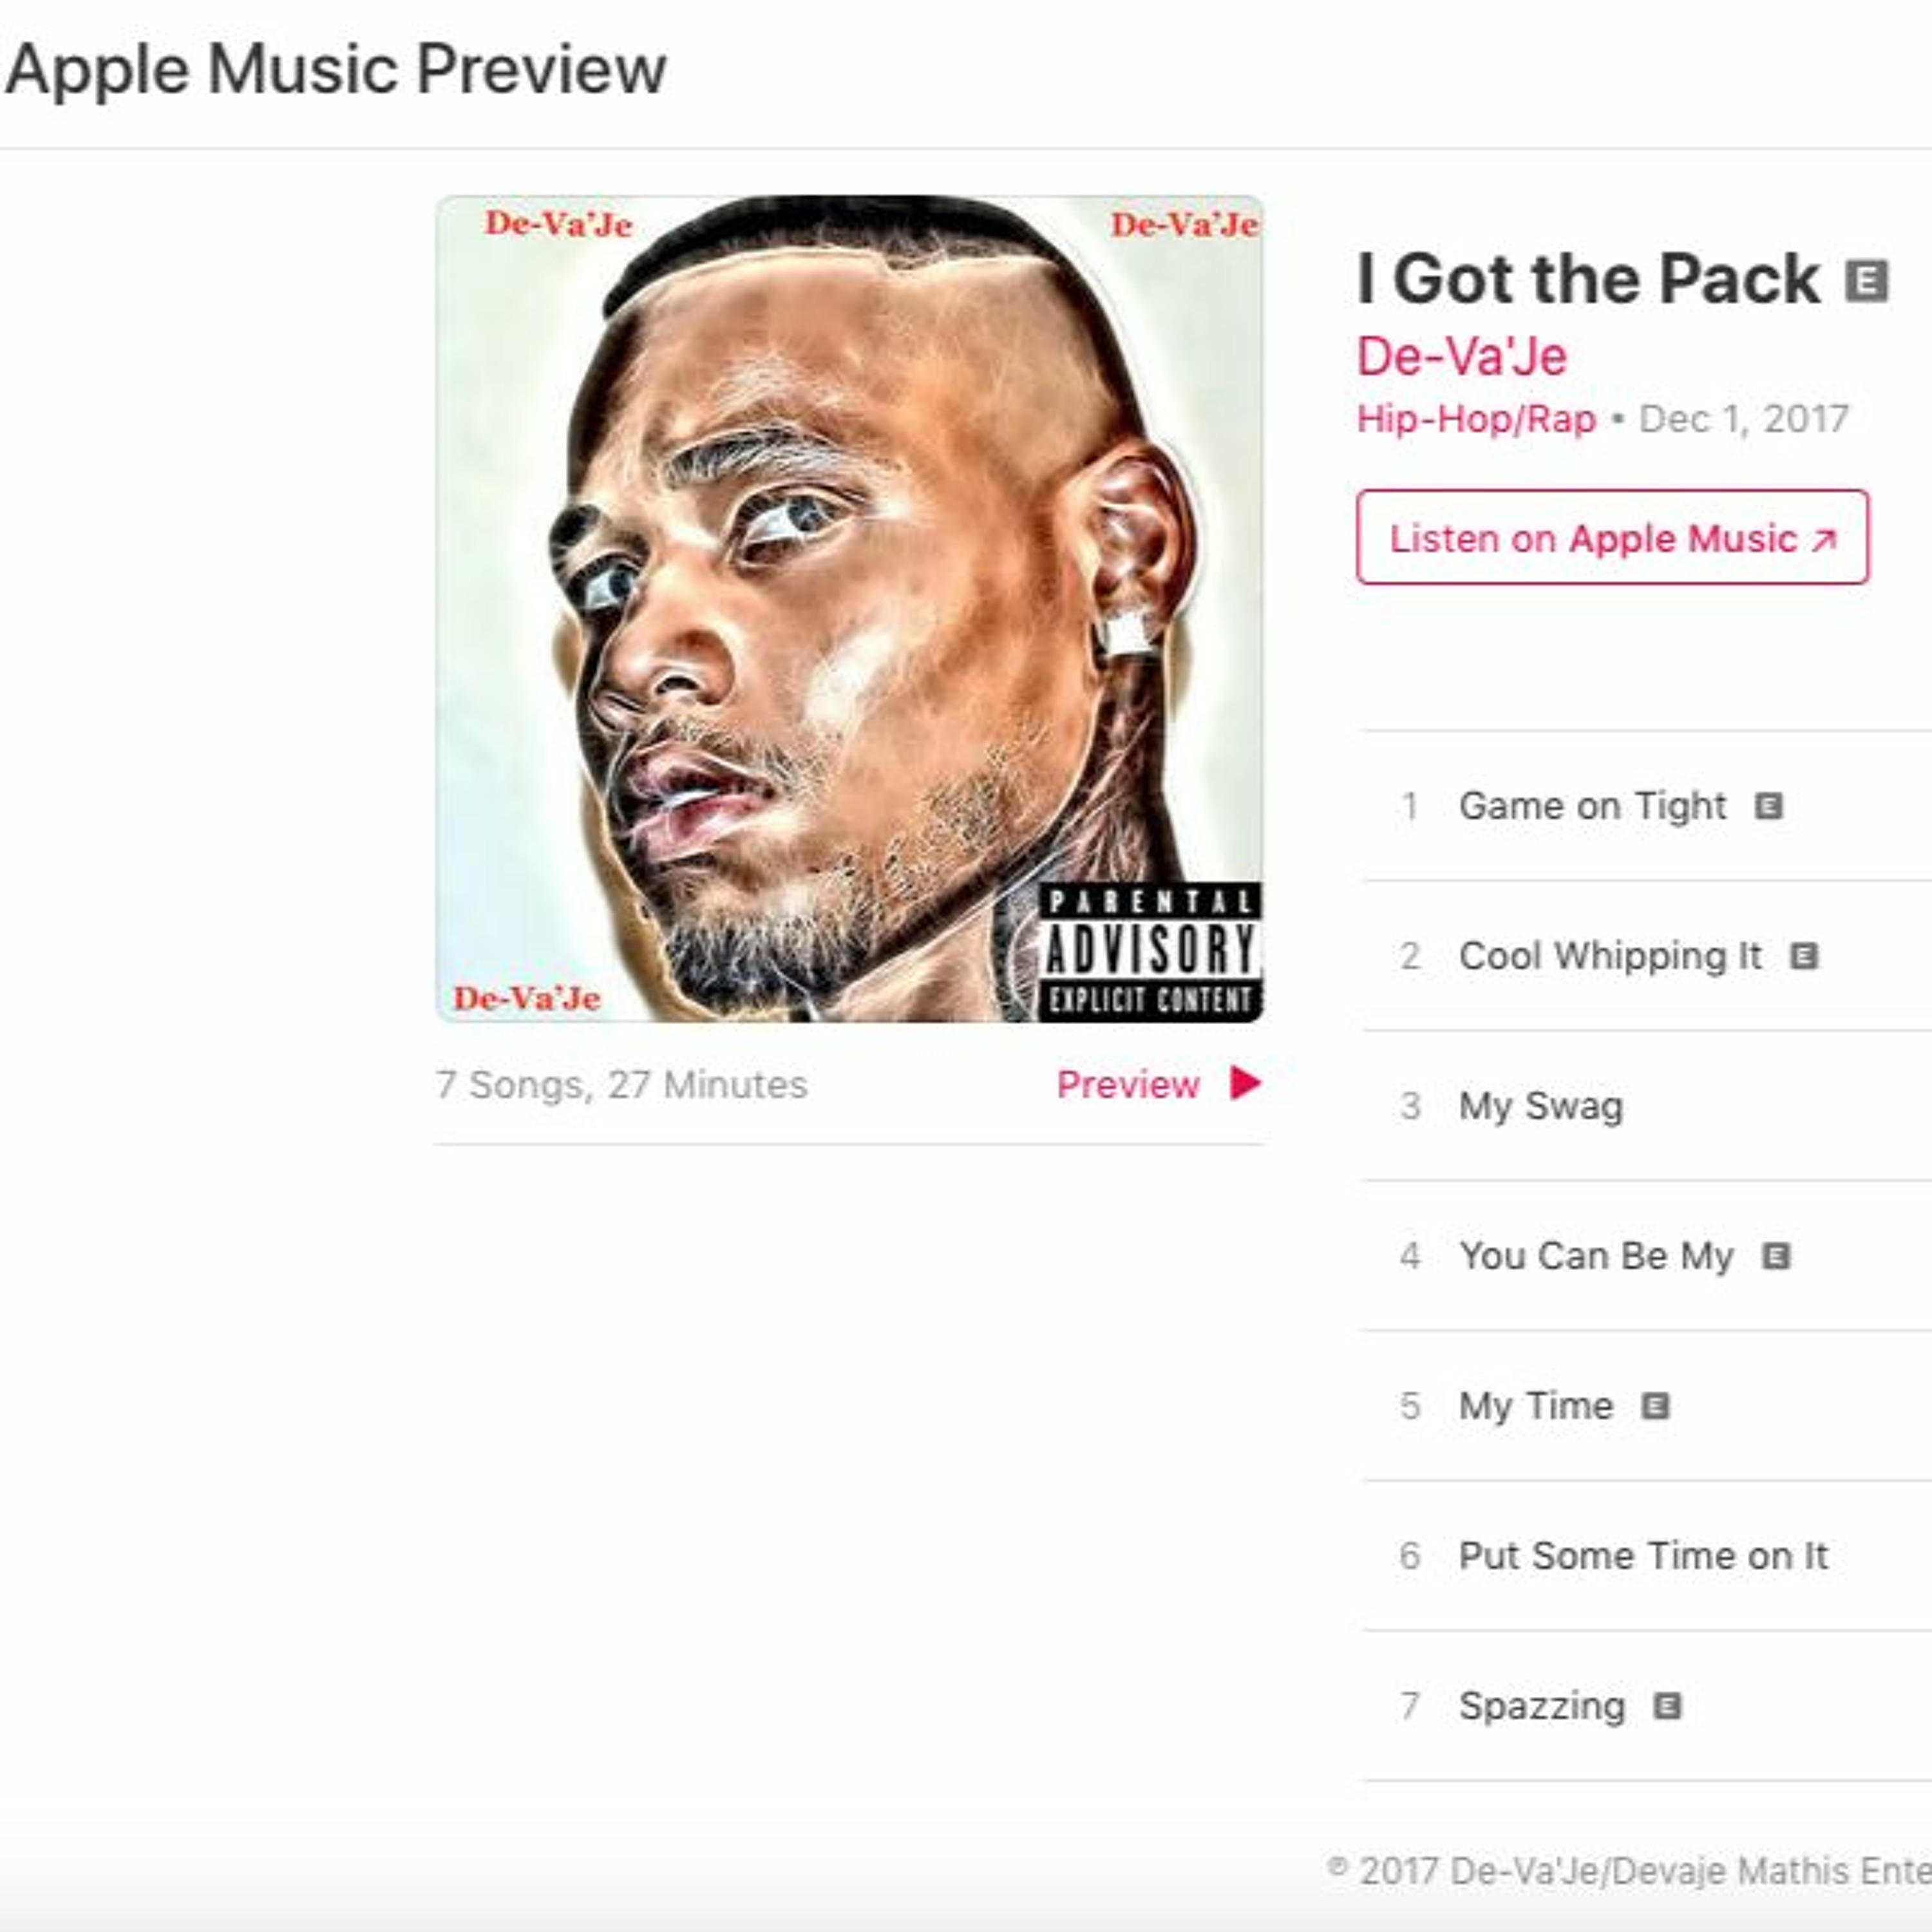Click the I Got the Pack album artwork

850,609
